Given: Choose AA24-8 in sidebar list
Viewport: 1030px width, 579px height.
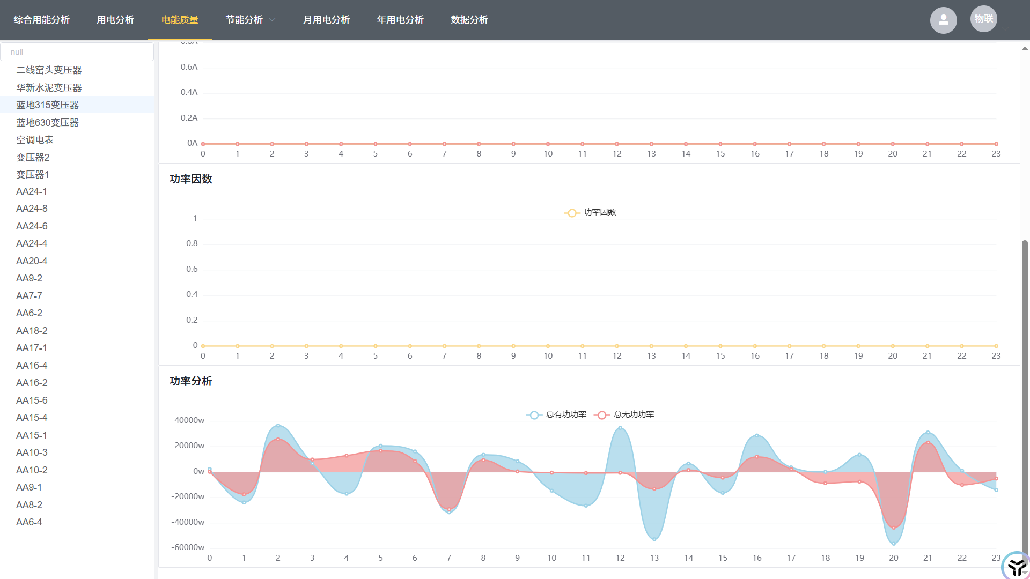Looking at the screenshot, I should [x=32, y=209].
